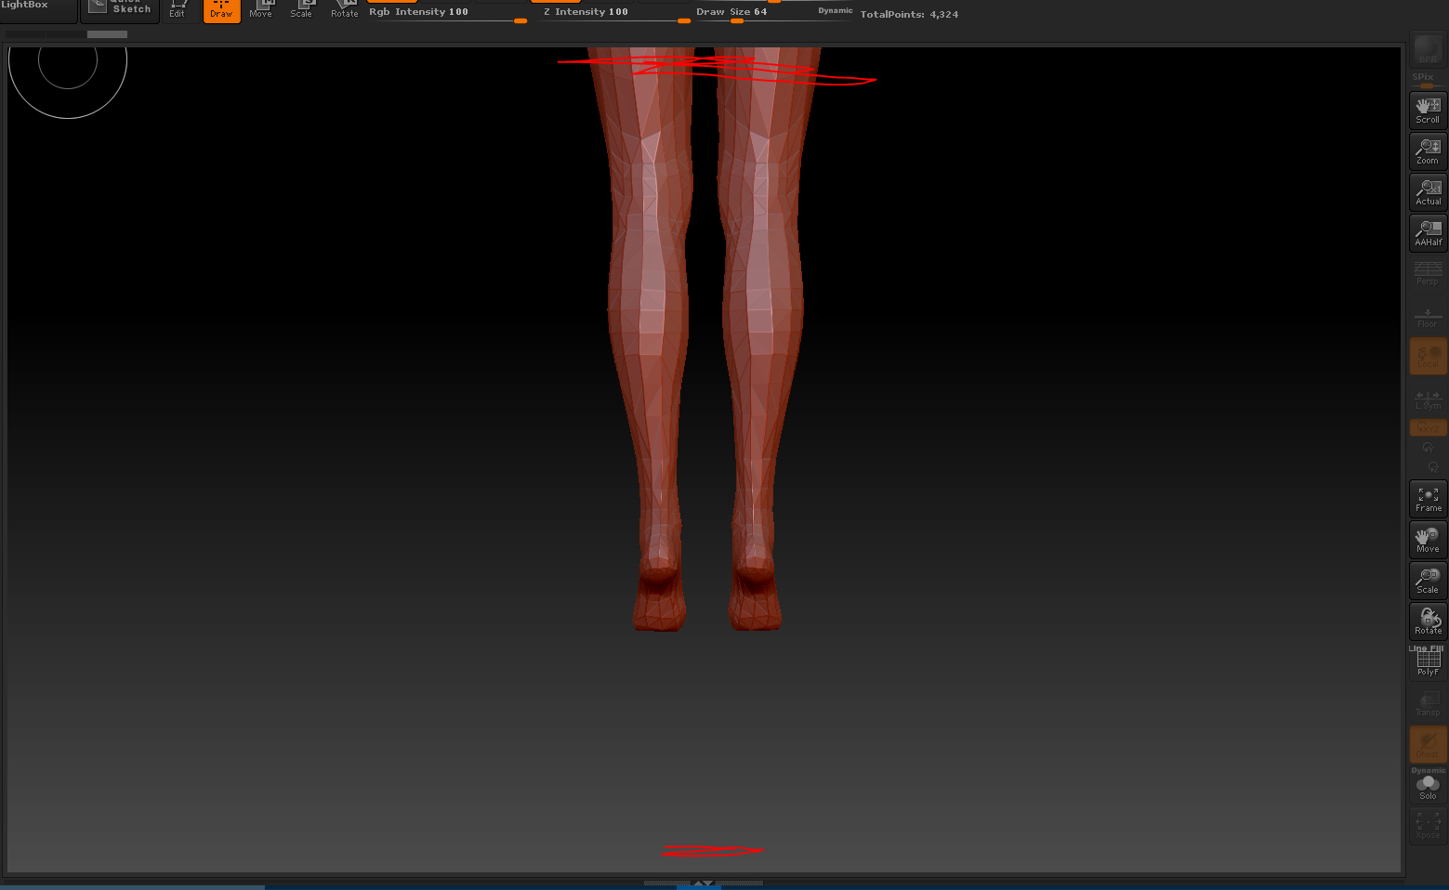Toggle PolyF polyframe display
Viewport: 1449px width, 890px height.
(1428, 662)
